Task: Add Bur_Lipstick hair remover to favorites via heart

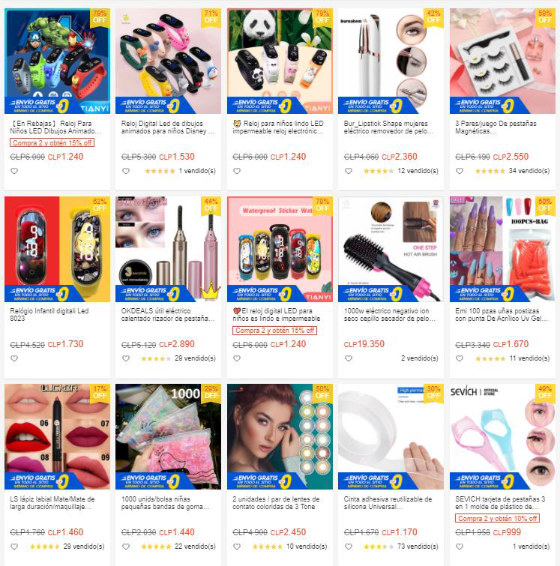Action: click(349, 171)
